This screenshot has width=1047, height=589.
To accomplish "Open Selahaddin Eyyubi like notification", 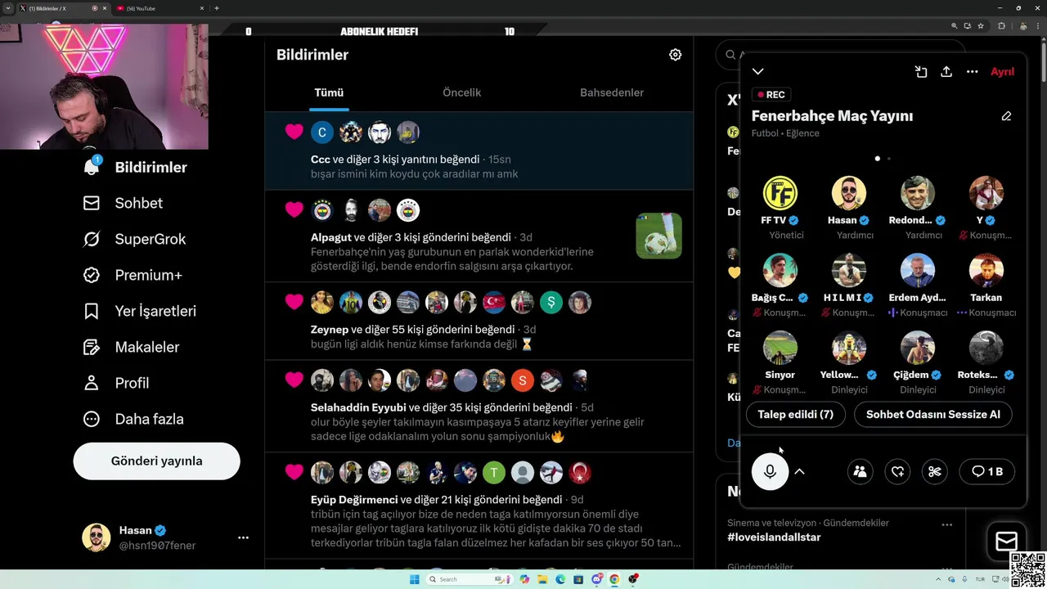I will tap(479, 407).
